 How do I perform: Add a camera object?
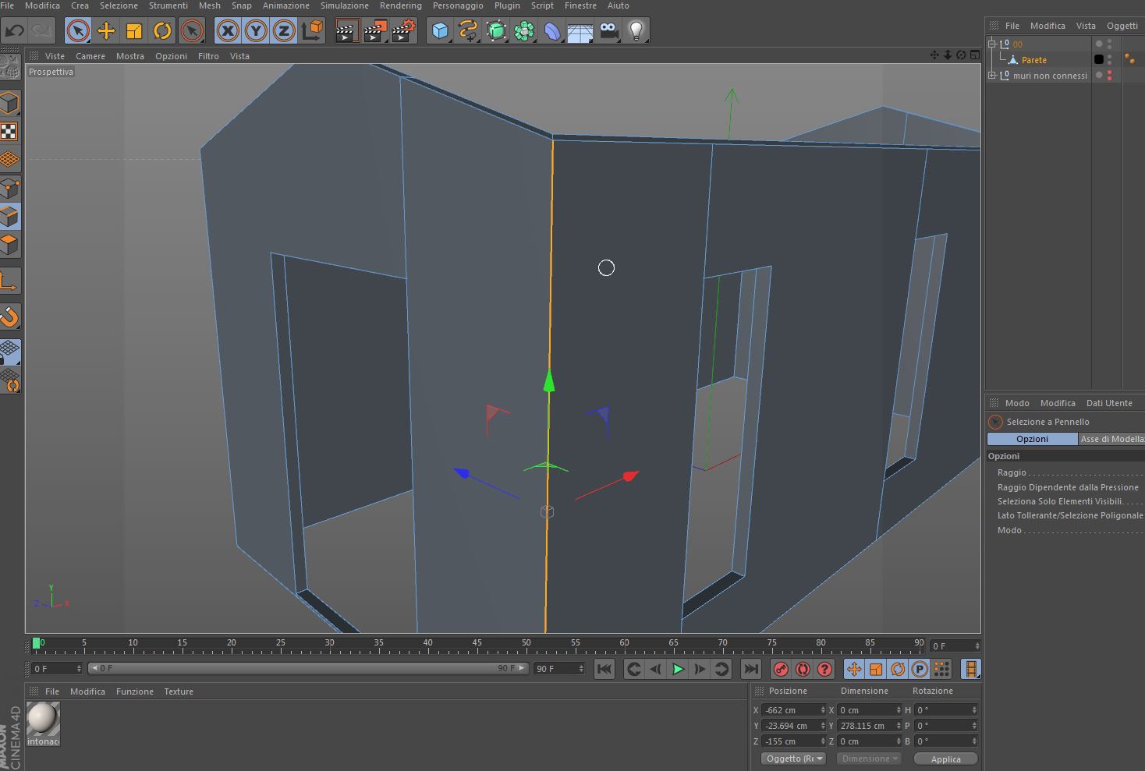click(x=608, y=31)
